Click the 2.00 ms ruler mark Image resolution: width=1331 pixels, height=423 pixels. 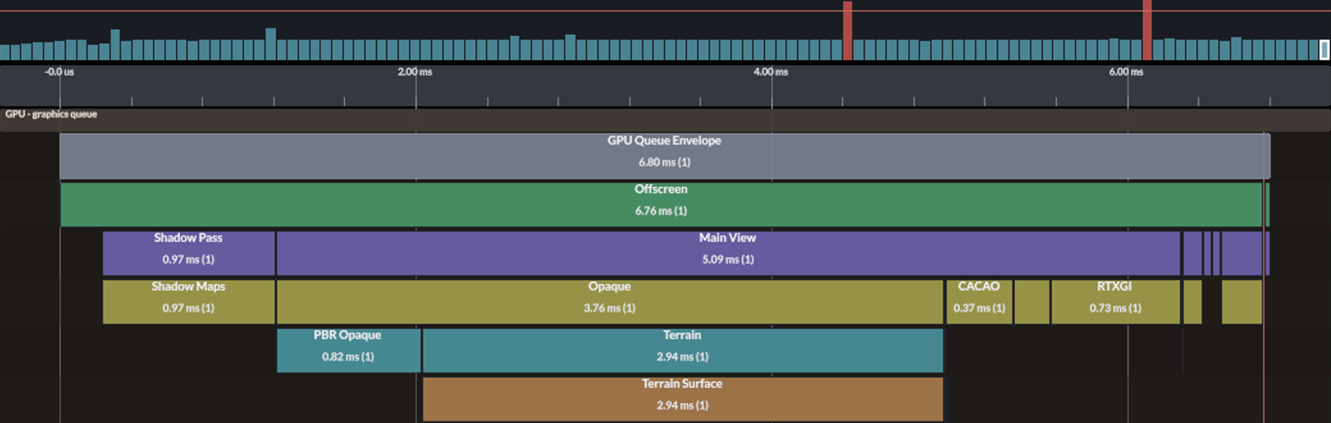415,72
